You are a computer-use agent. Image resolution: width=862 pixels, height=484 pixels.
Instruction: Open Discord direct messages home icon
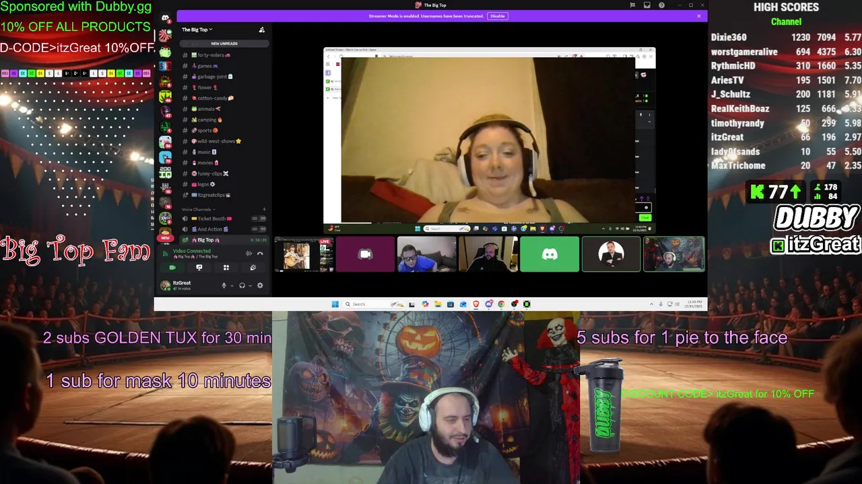click(165, 18)
